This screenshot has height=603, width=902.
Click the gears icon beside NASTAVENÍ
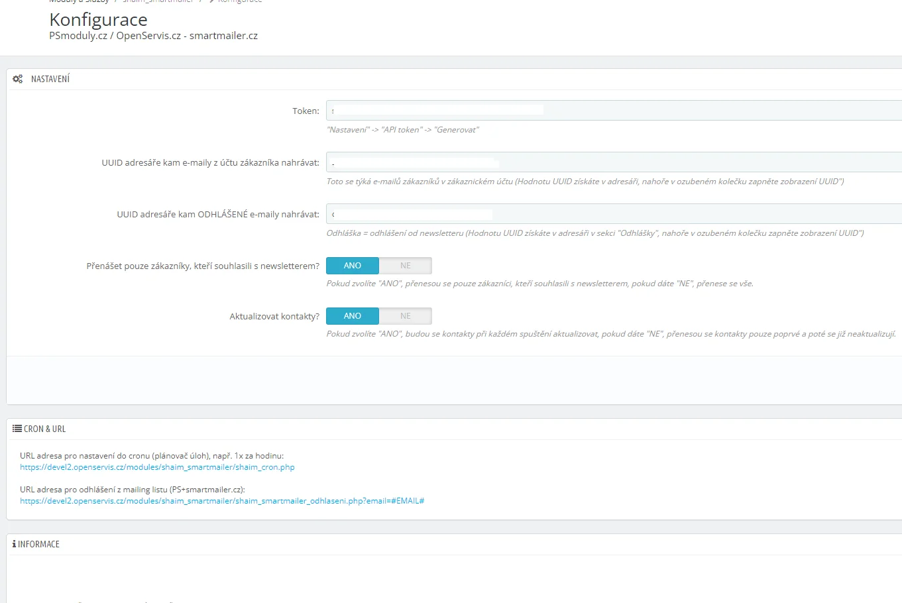click(x=18, y=79)
